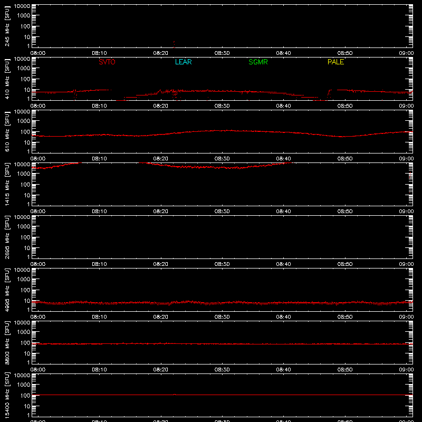Click the 10 tick label on 4995 MHz axis

[x=27, y=301]
